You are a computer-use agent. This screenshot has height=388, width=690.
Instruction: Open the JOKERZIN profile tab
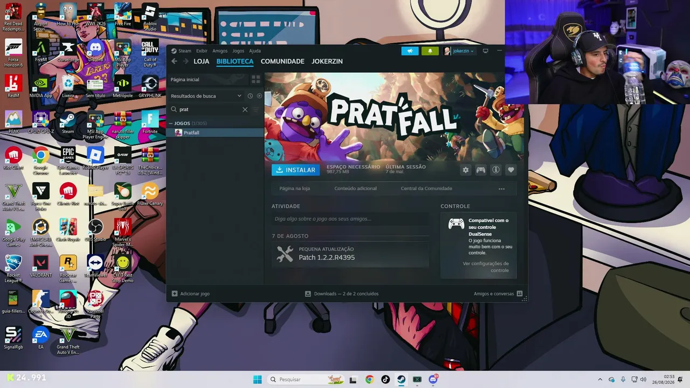(327, 61)
